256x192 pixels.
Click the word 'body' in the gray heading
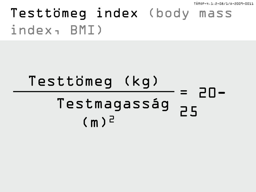point(172,14)
